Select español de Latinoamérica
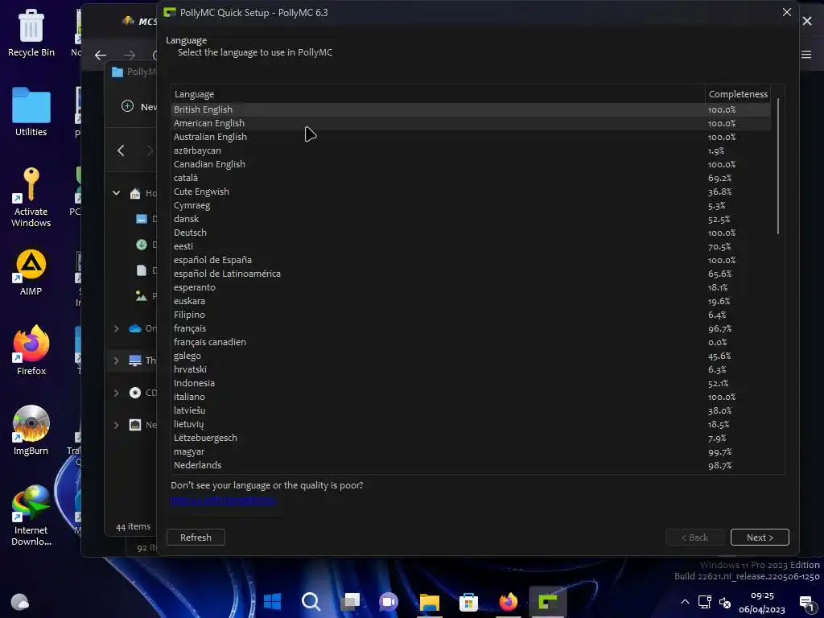The width and height of the screenshot is (824, 618). pos(471,274)
